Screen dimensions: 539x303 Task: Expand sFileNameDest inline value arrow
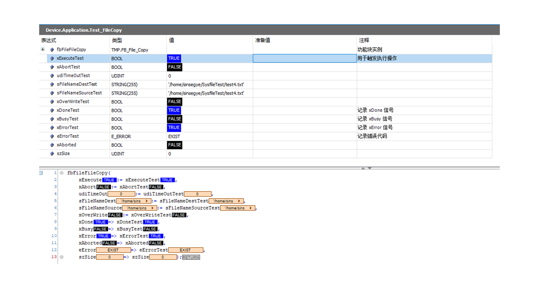tap(147, 201)
